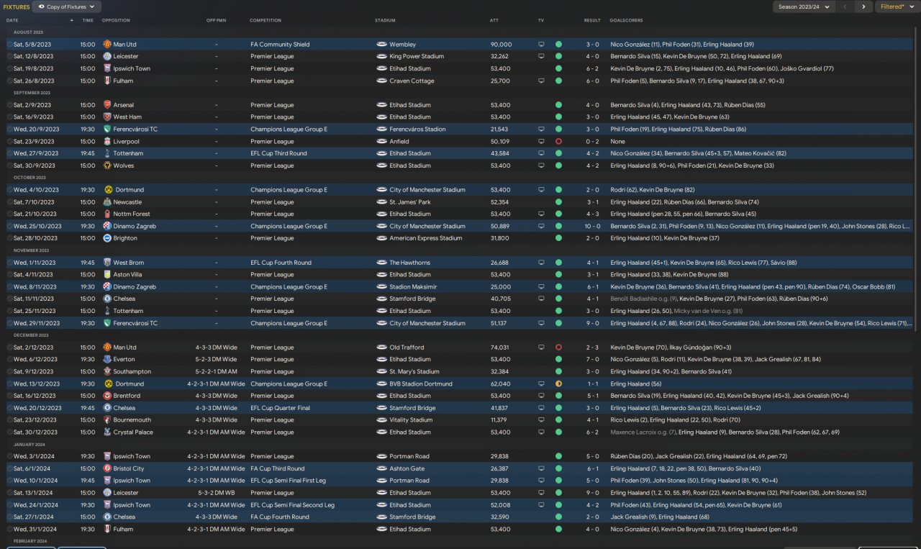The width and height of the screenshot is (921, 549).
Task: Click the Liverpool club badge
Action: click(107, 142)
